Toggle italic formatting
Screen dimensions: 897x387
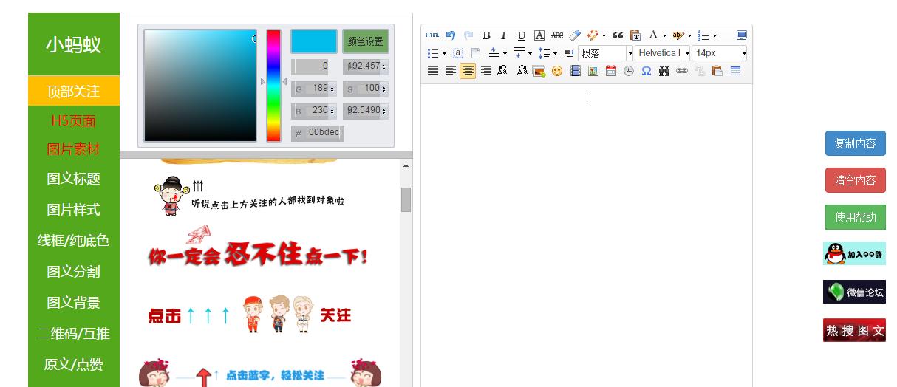point(503,35)
